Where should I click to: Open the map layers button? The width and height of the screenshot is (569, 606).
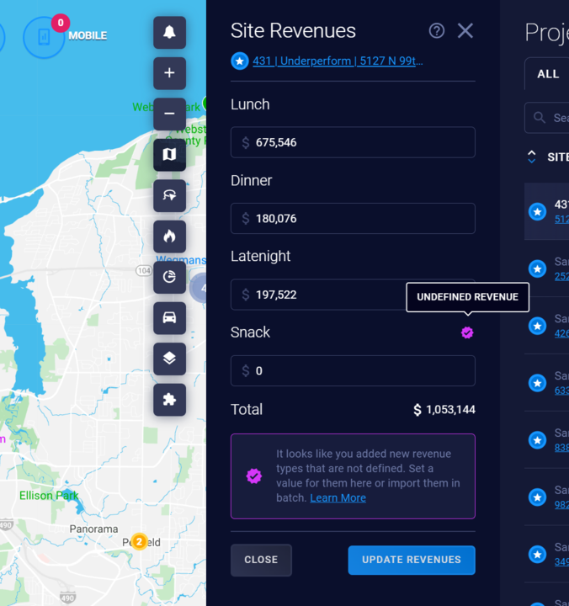click(169, 359)
